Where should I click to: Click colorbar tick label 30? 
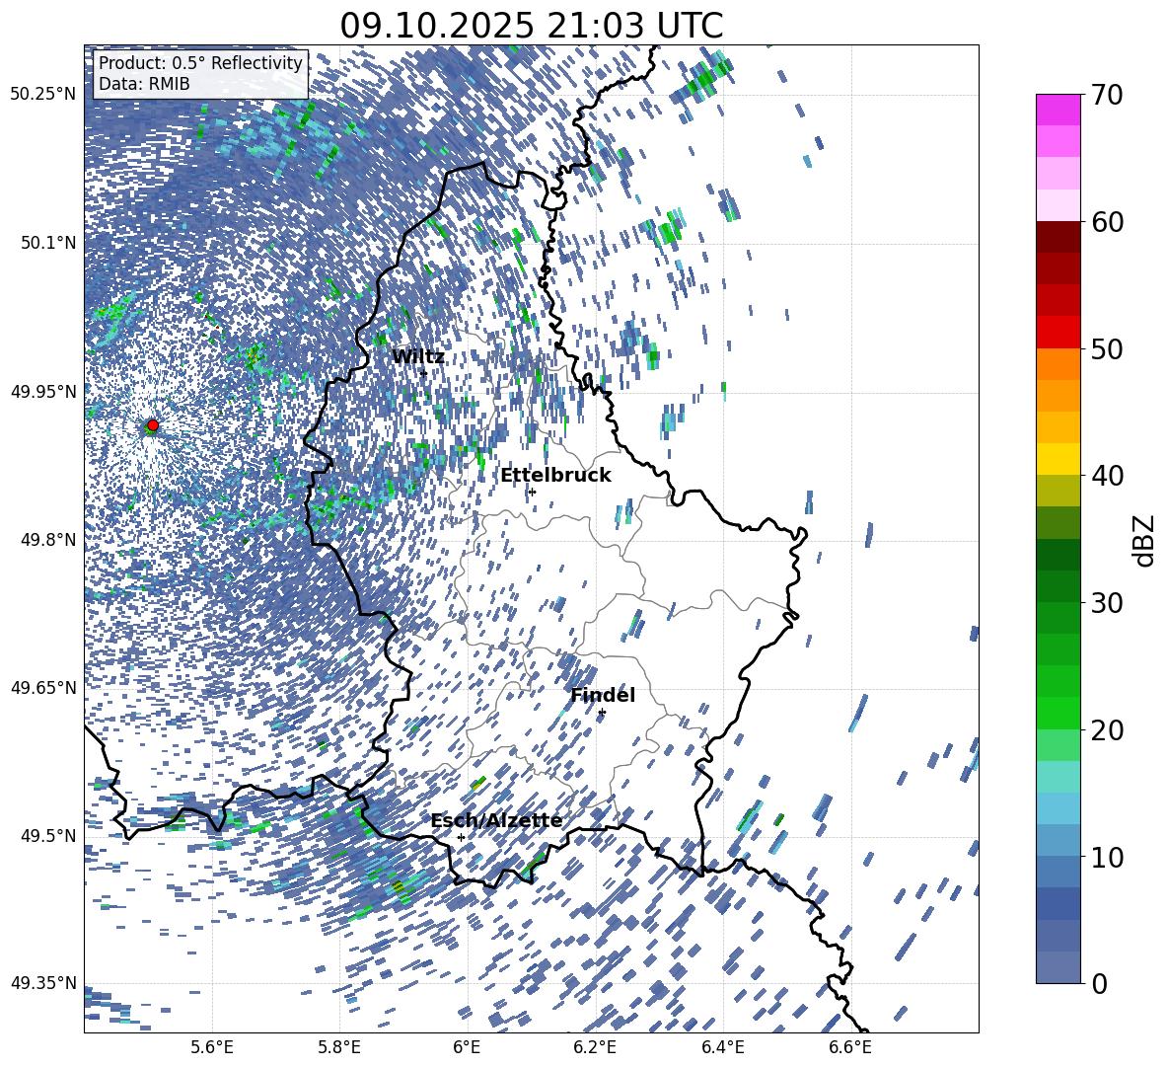point(1107,603)
